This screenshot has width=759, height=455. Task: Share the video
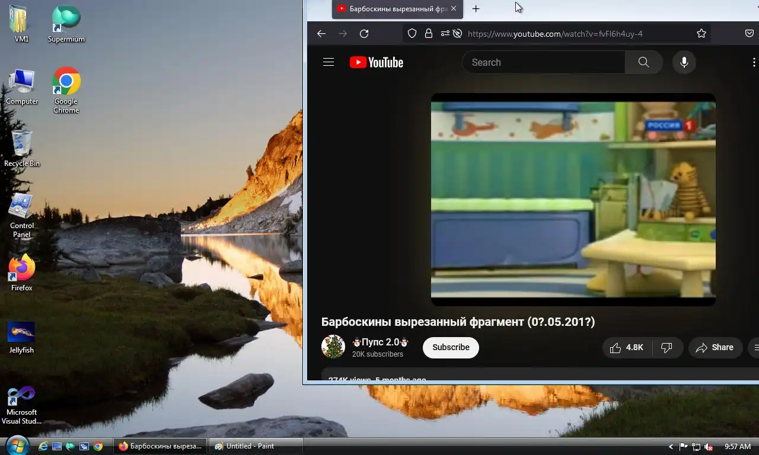(x=715, y=348)
